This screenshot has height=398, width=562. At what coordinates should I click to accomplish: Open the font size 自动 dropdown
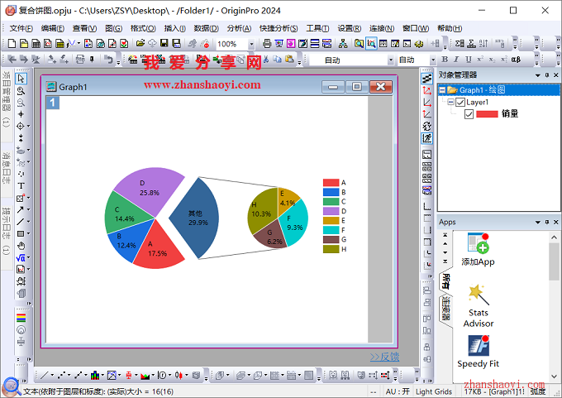tap(433, 60)
